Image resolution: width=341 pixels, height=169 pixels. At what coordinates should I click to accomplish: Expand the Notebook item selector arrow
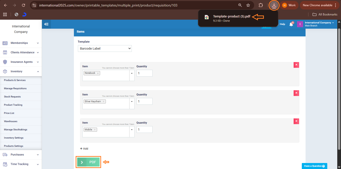(132, 73)
